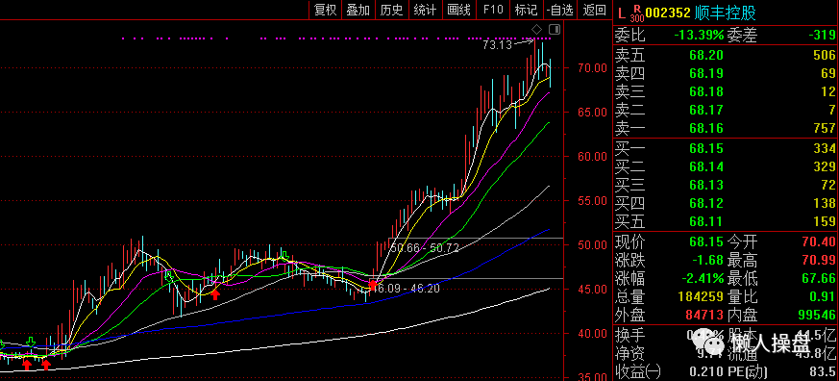Click the R300 index membership marker
Viewport: 839px width, 381px height.
pyautogui.click(x=637, y=13)
